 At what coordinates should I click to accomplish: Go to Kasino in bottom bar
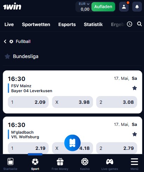[85, 164]
